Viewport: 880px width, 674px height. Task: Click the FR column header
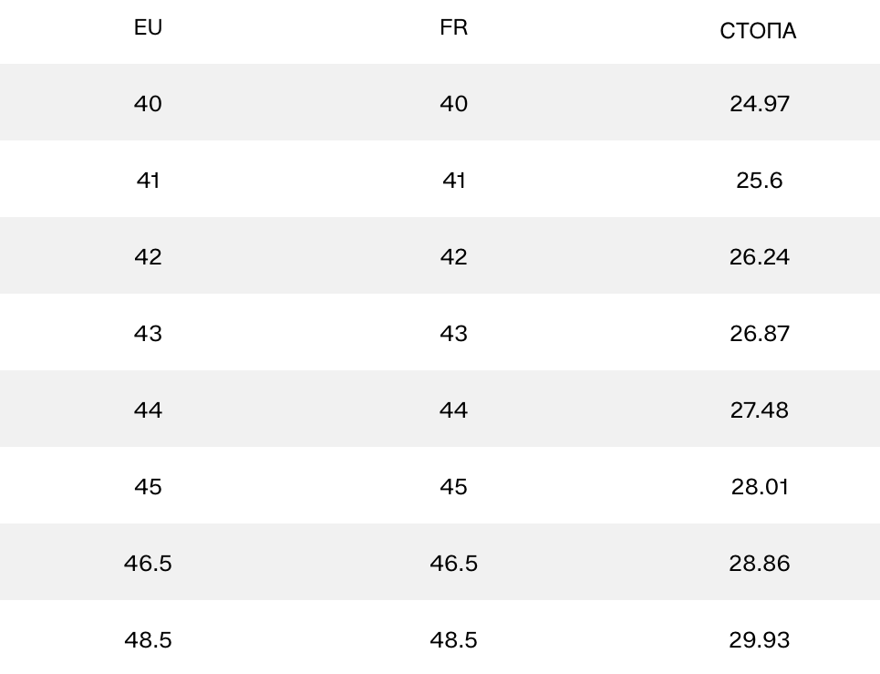(453, 27)
